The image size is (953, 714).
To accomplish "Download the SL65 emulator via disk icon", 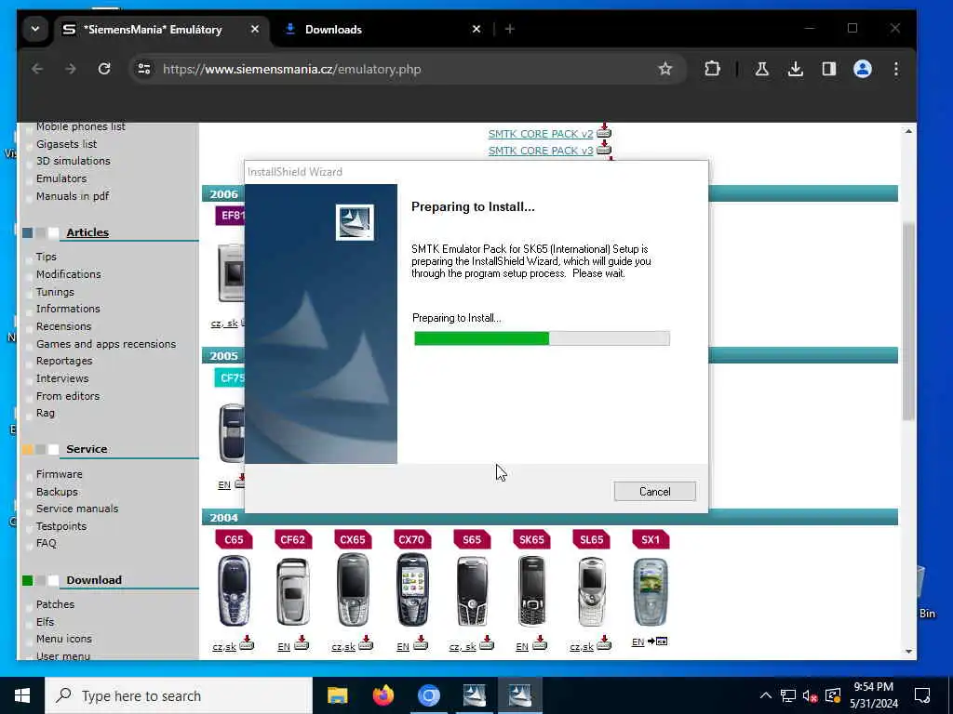I will pyautogui.click(x=604, y=642).
